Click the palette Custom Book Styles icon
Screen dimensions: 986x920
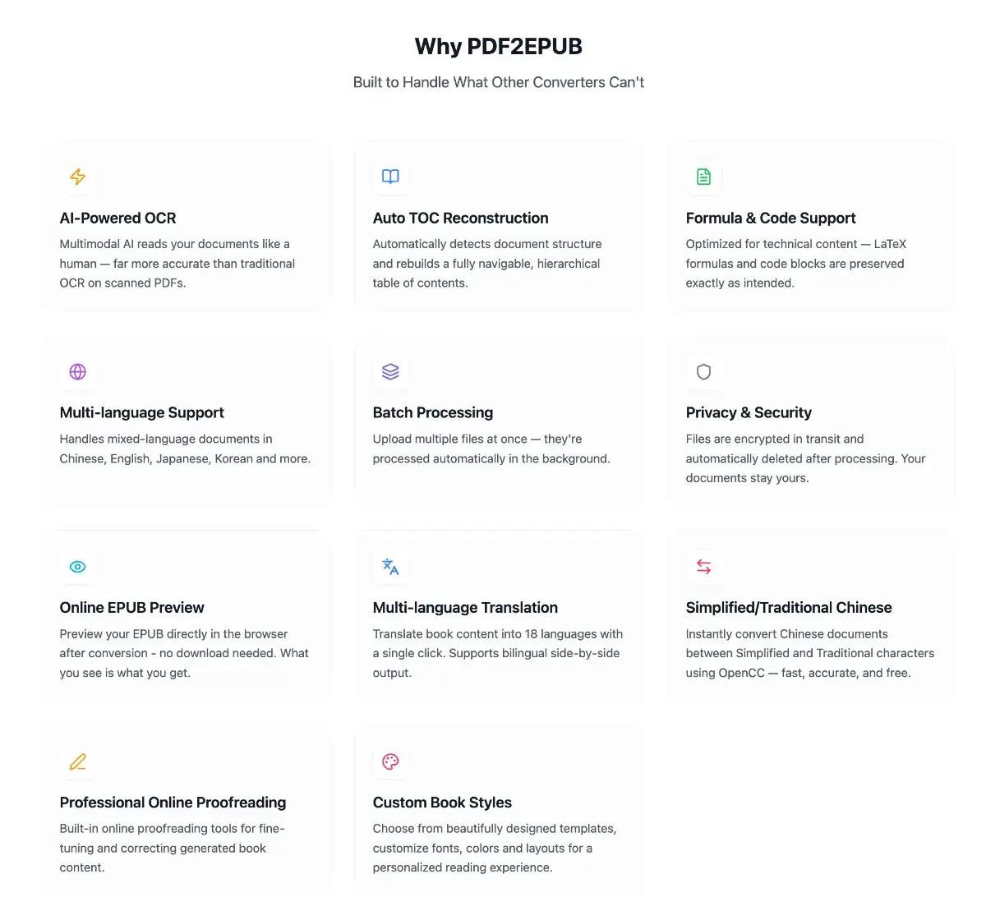391,761
